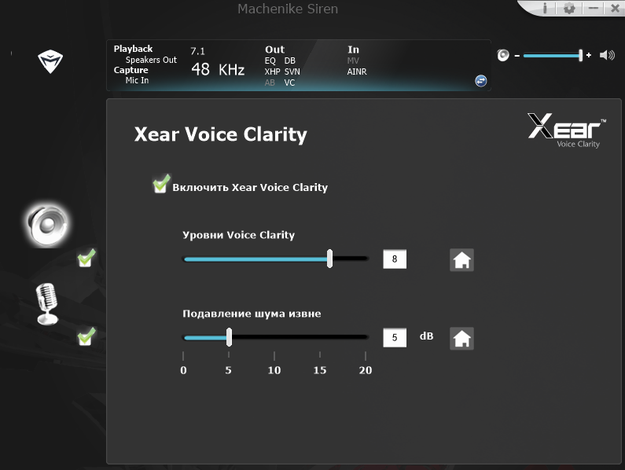Screen dimensions: 625x470
Task: Click the small speaker knob icon beside volume
Action: click(503, 55)
